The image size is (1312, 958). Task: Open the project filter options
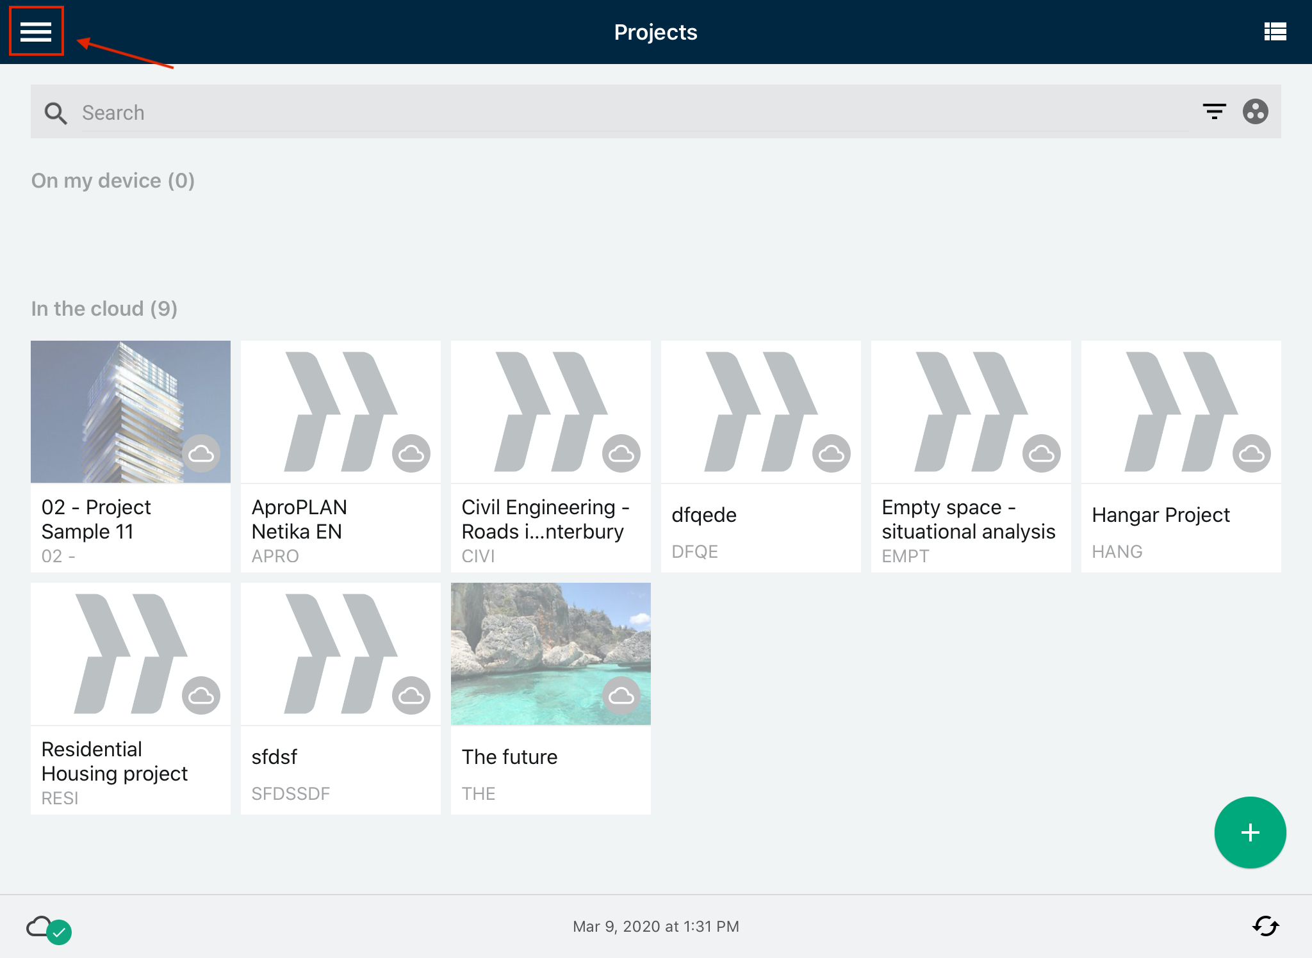coord(1214,111)
